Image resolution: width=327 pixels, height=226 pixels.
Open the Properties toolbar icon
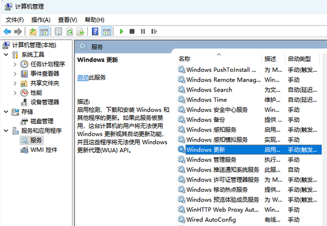click(58, 32)
